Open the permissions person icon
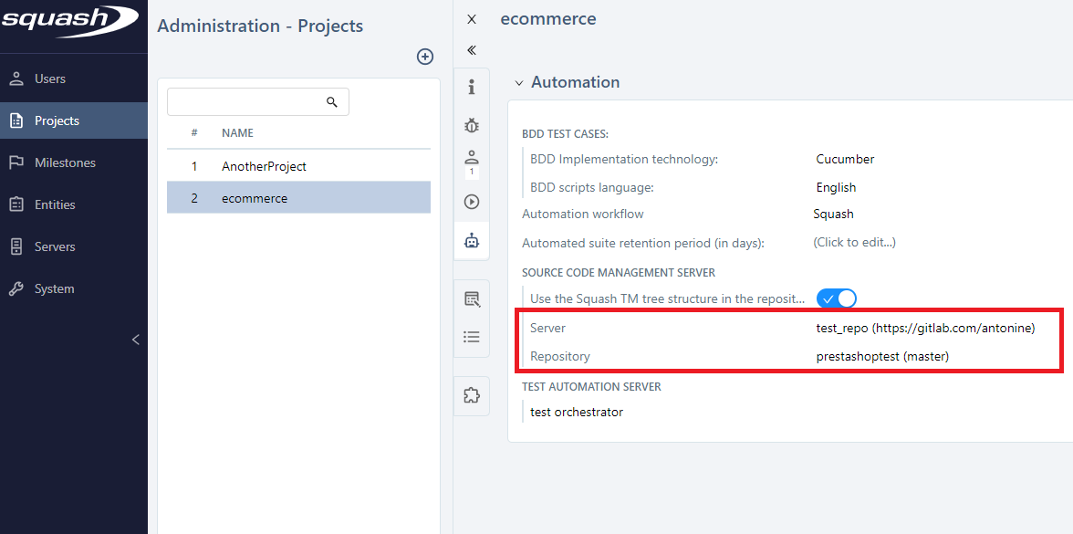Screen dimensions: 1073x534 click(x=472, y=162)
